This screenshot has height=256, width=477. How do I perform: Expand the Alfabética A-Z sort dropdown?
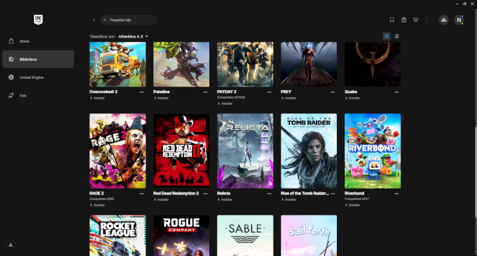click(133, 36)
